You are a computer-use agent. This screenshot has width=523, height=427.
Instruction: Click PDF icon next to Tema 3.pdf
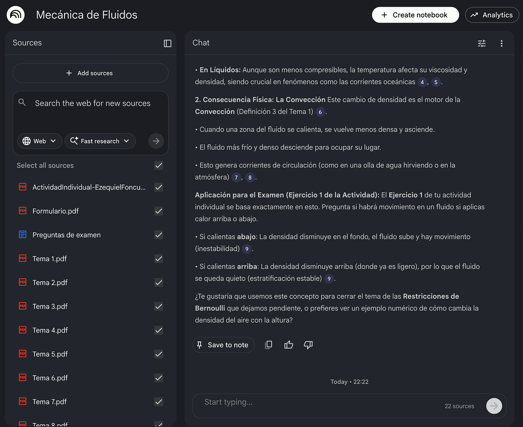click(23, 306)
